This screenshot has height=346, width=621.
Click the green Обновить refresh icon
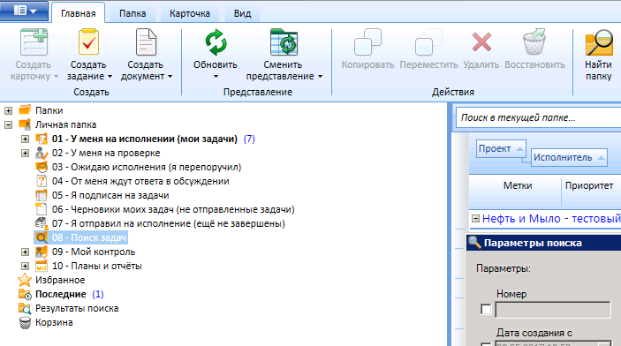[216, 42]
